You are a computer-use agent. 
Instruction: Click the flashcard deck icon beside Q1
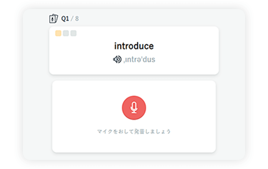(53, 19)
